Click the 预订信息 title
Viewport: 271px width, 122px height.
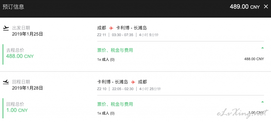click(13, 7)
